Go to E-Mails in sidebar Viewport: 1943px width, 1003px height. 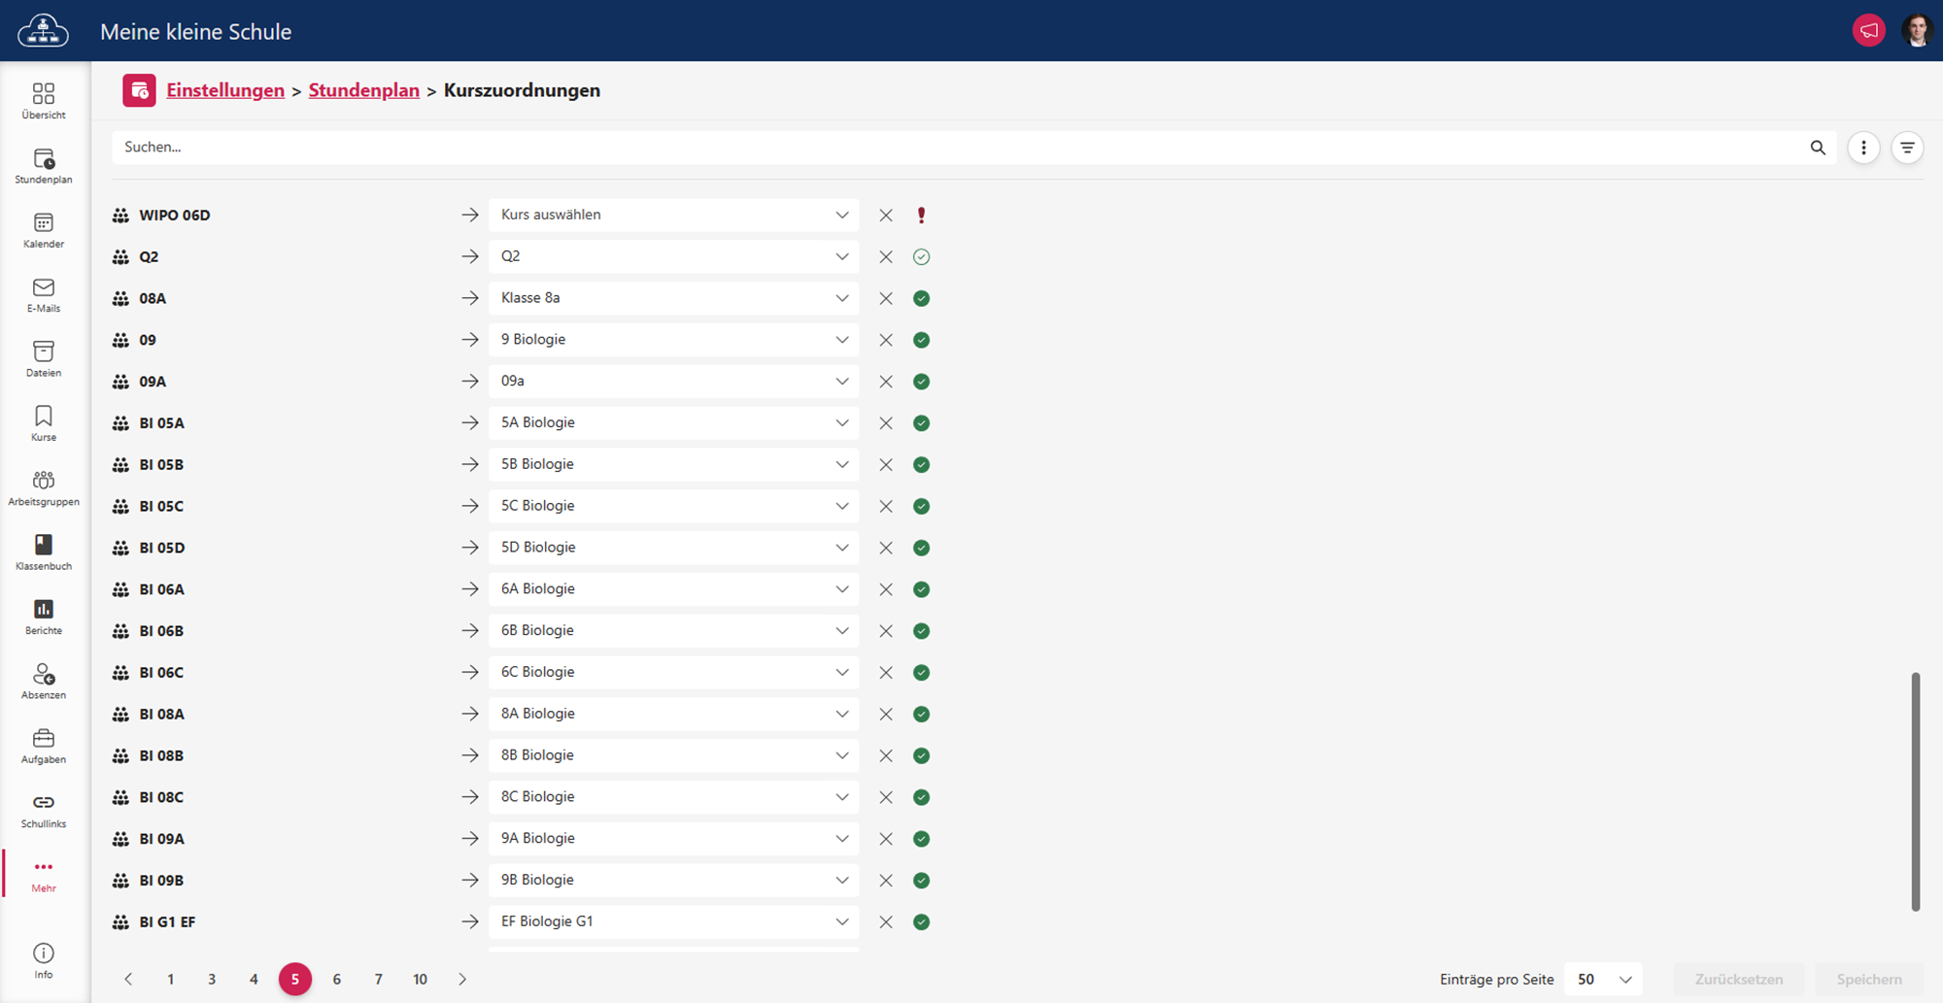[44, 294]
